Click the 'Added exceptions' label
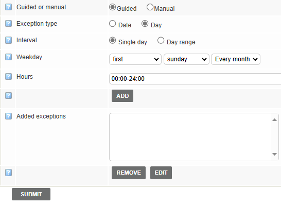281x205 pixels. 41,116
